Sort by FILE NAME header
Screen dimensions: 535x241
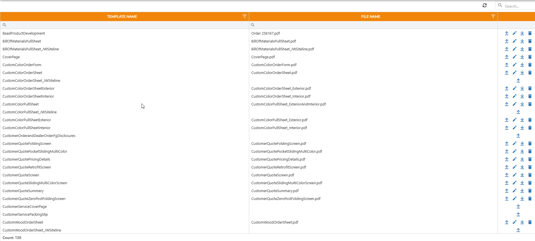point(371,17)
